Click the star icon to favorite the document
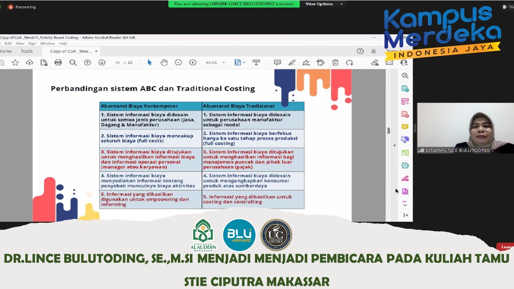This screenshot has width=514, height=289. coord(15,63)
